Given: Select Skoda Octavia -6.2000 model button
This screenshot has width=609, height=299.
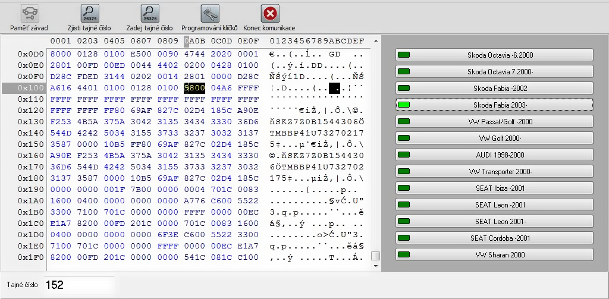Looking at the screenshot, I should coord(494,55).
